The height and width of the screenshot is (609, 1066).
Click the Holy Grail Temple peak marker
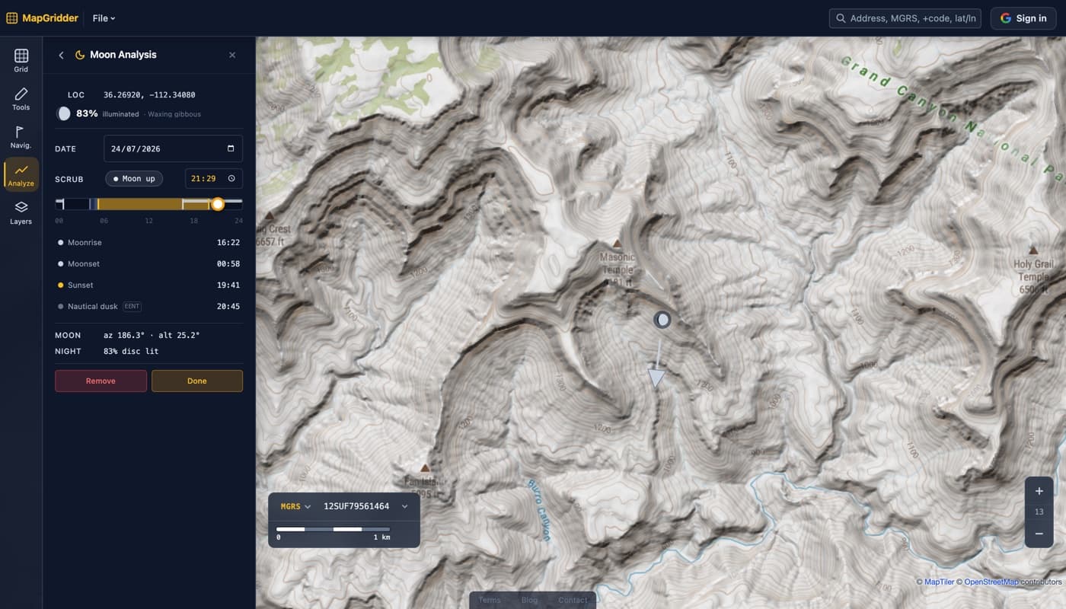[1033, 250]
